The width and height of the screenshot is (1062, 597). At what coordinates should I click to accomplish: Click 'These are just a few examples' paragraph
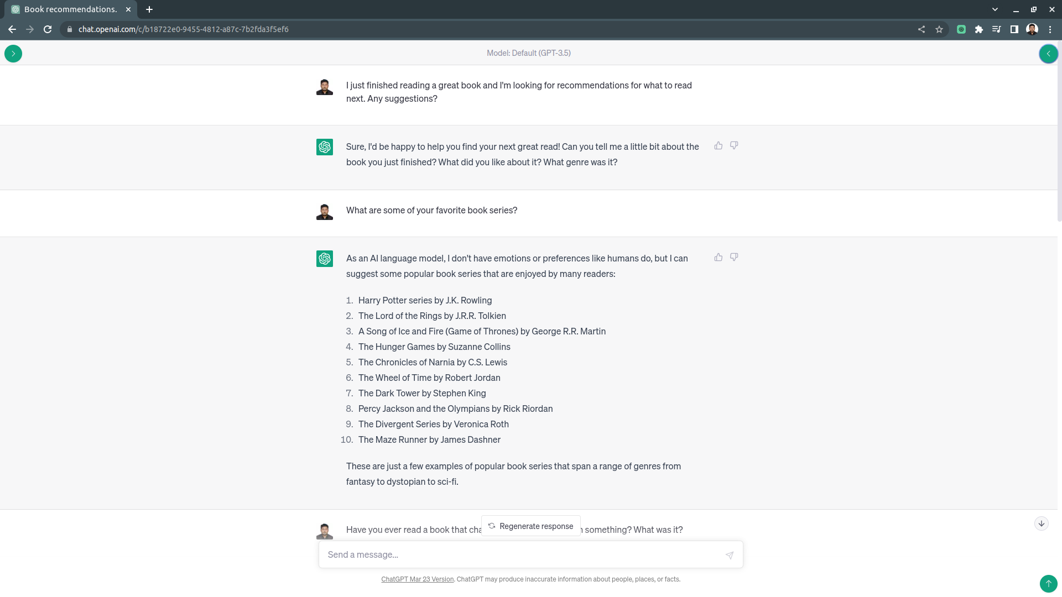[x=513, y=474]
